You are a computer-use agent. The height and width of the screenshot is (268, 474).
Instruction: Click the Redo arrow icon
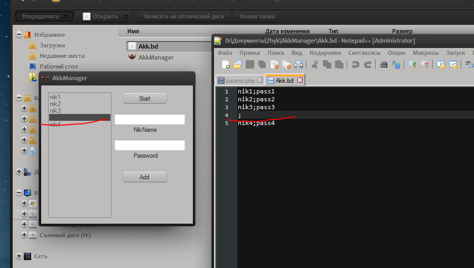pyautogui.click(x=368, y=65)
